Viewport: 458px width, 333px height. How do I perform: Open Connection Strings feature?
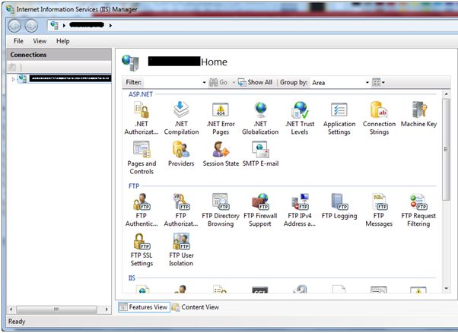point(379,118)
